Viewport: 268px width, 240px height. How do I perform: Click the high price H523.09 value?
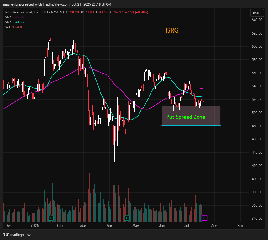point(87,12)
